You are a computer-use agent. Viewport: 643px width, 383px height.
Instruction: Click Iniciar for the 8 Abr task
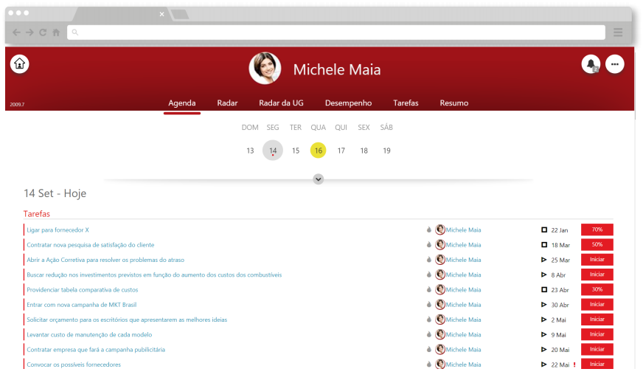point(597,275)
